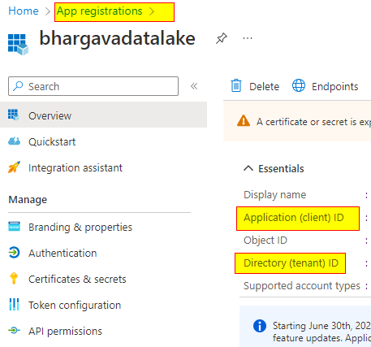
Task: Click the information icon in the notice
Action: (x=260, y=326)
